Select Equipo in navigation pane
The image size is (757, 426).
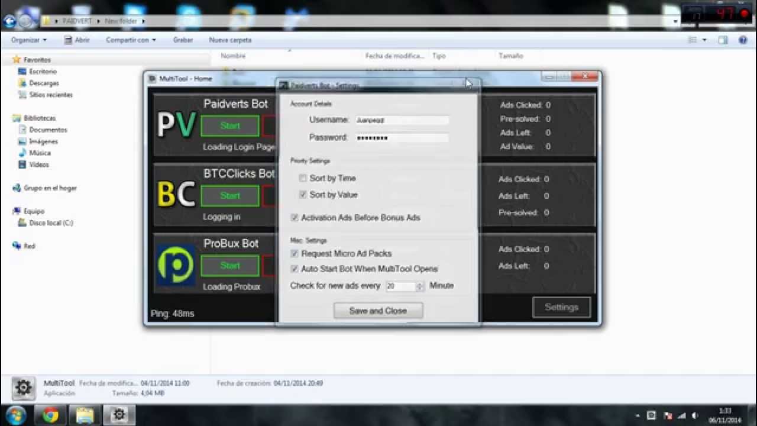(x=34, y=211)
